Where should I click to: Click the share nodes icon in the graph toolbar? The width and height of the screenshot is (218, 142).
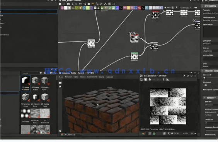coord(85,4)
